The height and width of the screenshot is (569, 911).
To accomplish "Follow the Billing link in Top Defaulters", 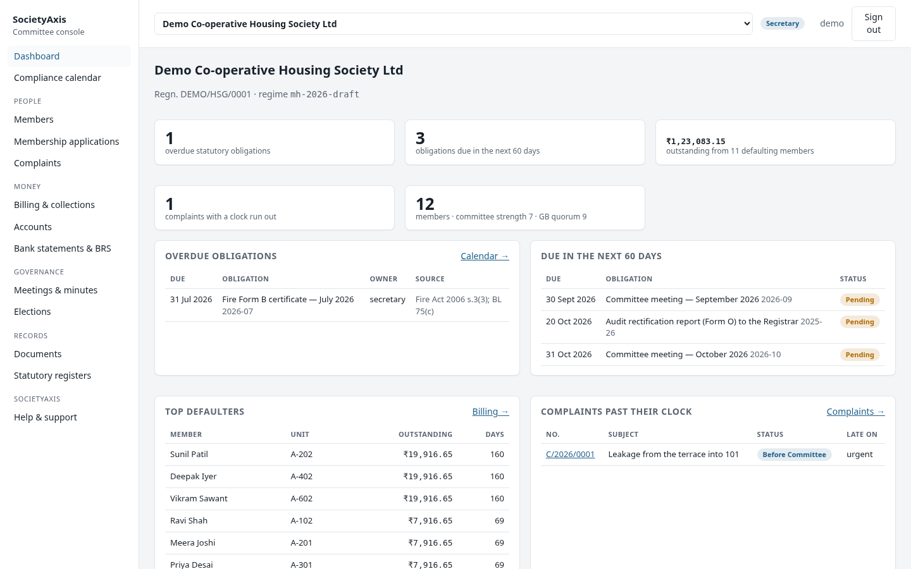I will click(490, 412).
